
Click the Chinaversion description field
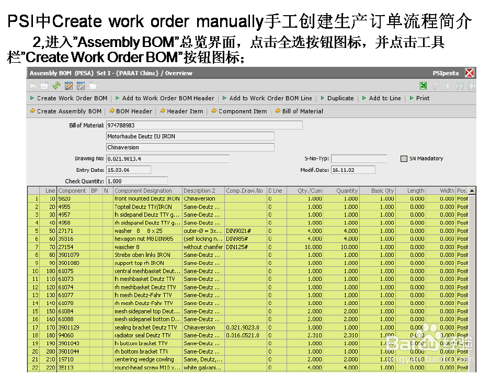click(190, 147)
